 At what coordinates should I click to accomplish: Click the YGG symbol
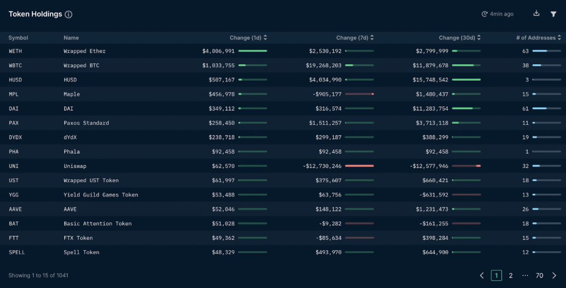click(x=14, y=195)
